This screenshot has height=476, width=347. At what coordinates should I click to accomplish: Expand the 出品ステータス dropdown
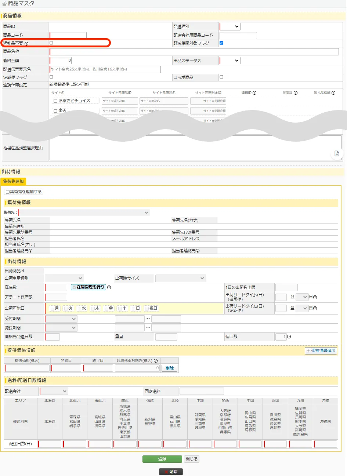point(230,61)
